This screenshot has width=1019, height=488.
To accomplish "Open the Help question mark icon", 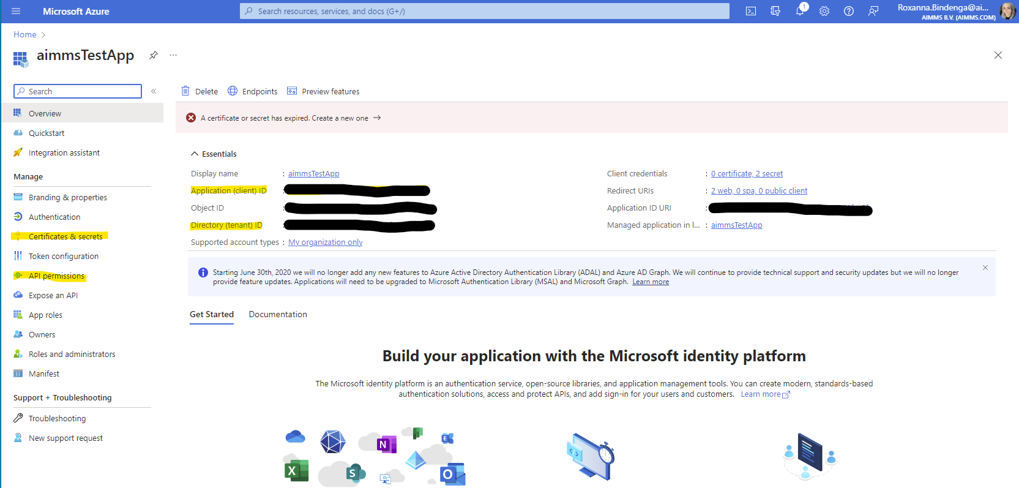I will pyautogui.click(x=849, y=11).
